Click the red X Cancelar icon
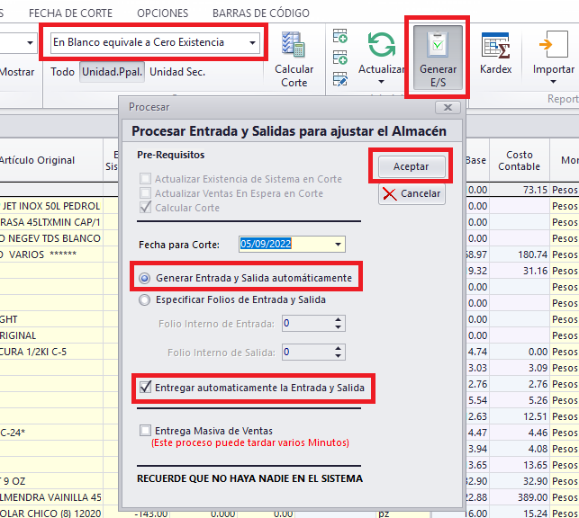This screenshot has height=518, width=579. point(390,194)
